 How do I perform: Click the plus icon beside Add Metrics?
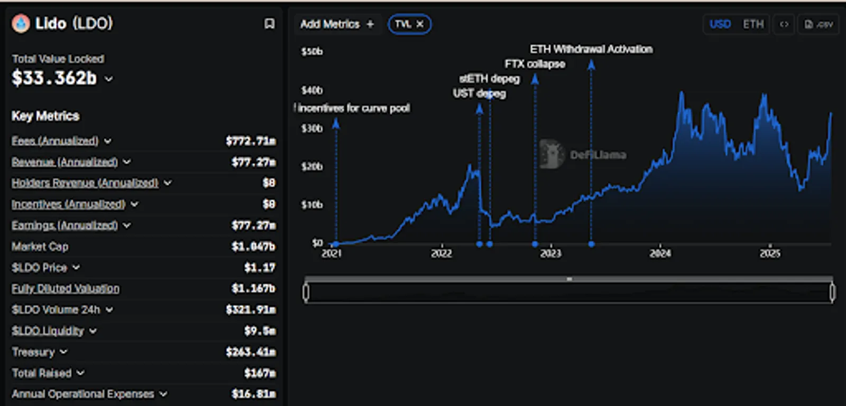click(x=370, y=24)
